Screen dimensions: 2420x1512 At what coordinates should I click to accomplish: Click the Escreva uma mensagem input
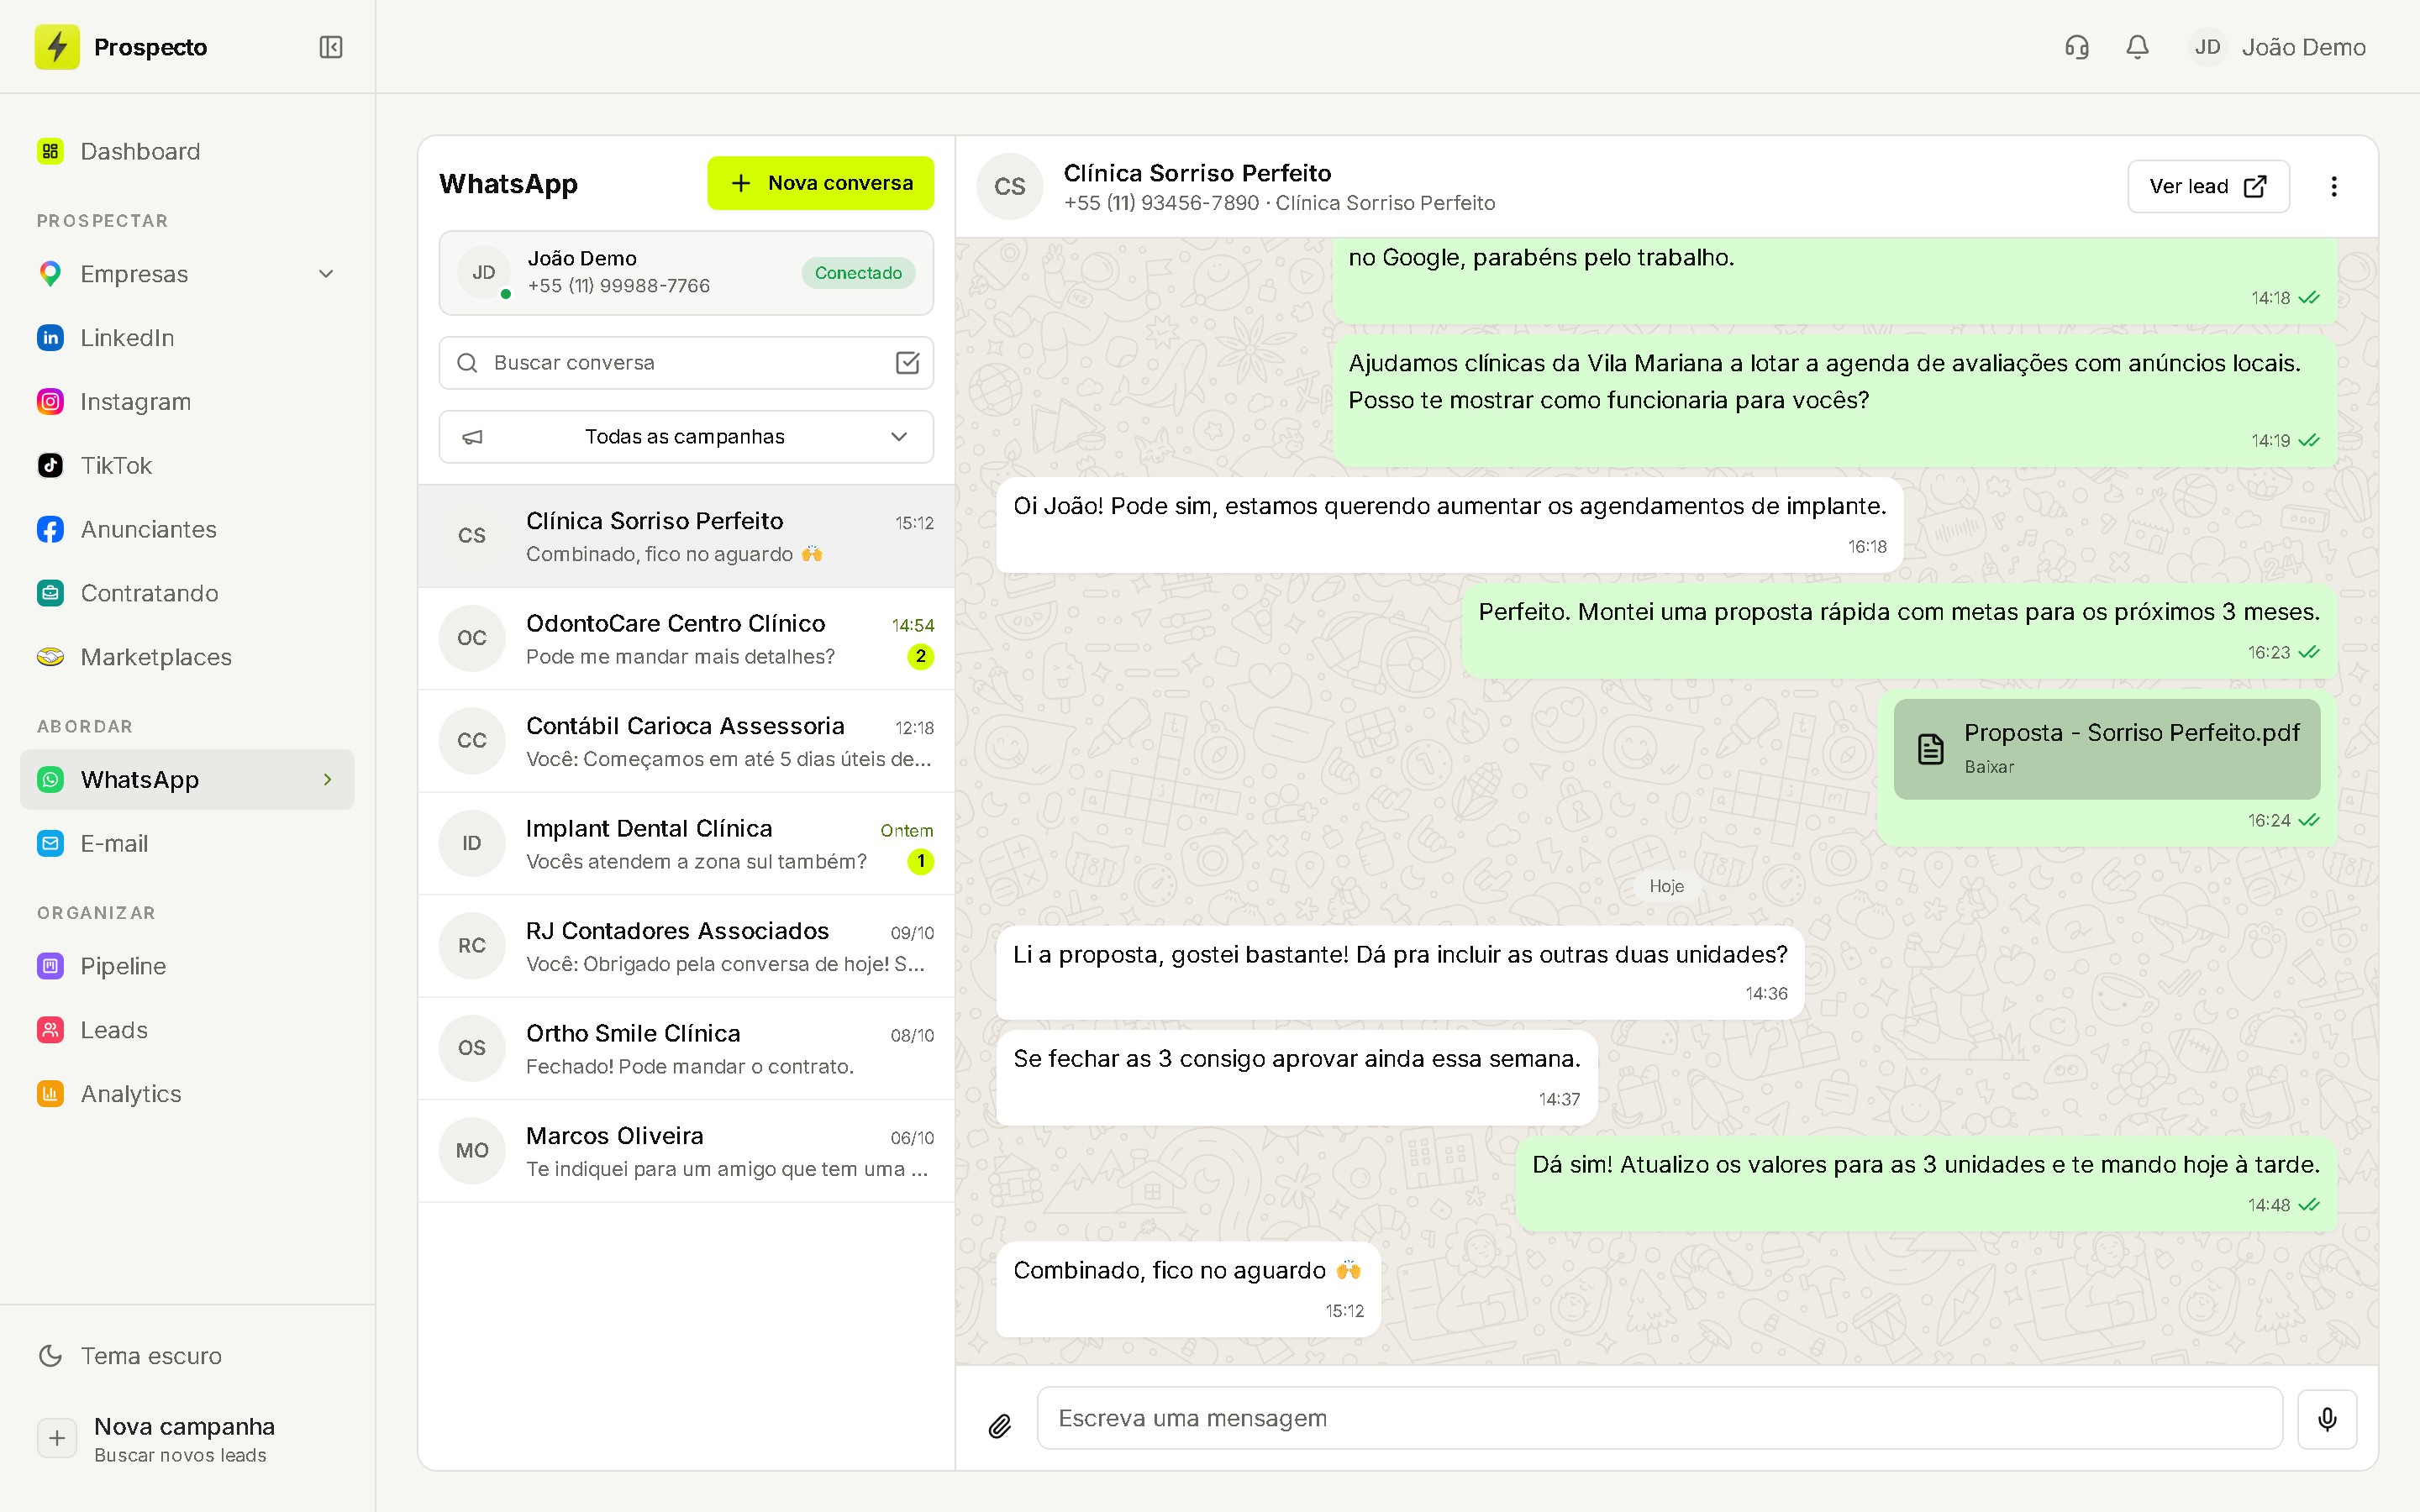tap(1659, 1418)
